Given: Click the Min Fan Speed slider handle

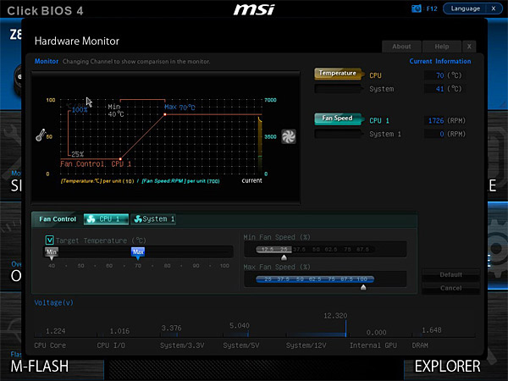Looking at the screenshot, I should 284,257.
